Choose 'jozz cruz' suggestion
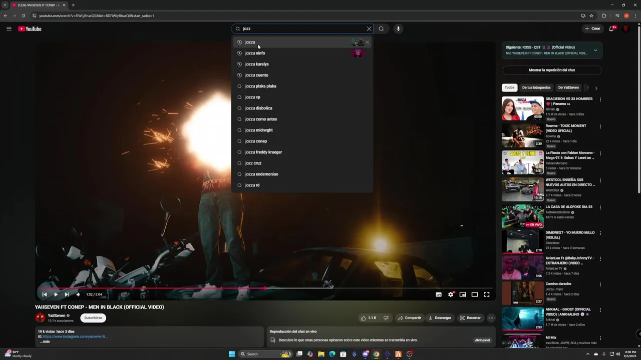The image size is (641, 360). (302, 163)
